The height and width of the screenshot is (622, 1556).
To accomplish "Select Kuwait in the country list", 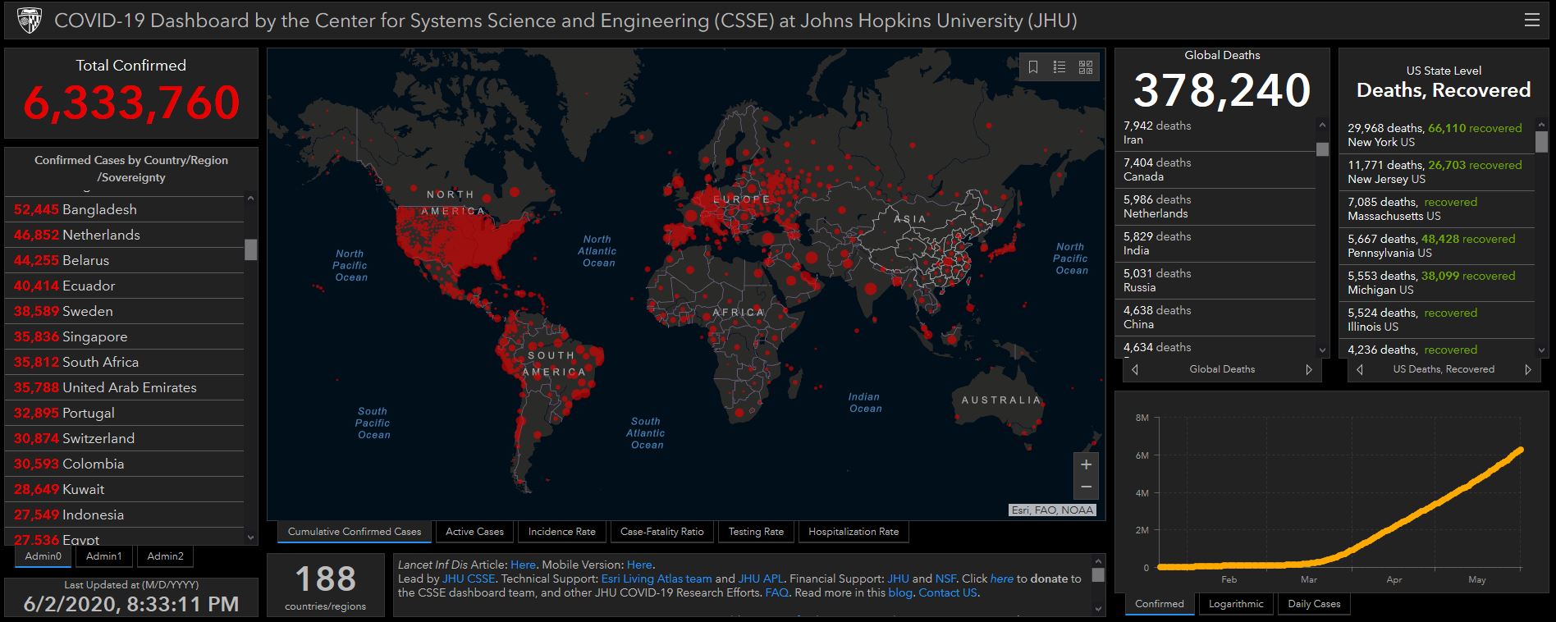I will [x=125, y=489].
